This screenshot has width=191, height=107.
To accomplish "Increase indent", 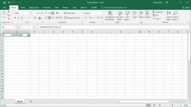I will 61,18.
